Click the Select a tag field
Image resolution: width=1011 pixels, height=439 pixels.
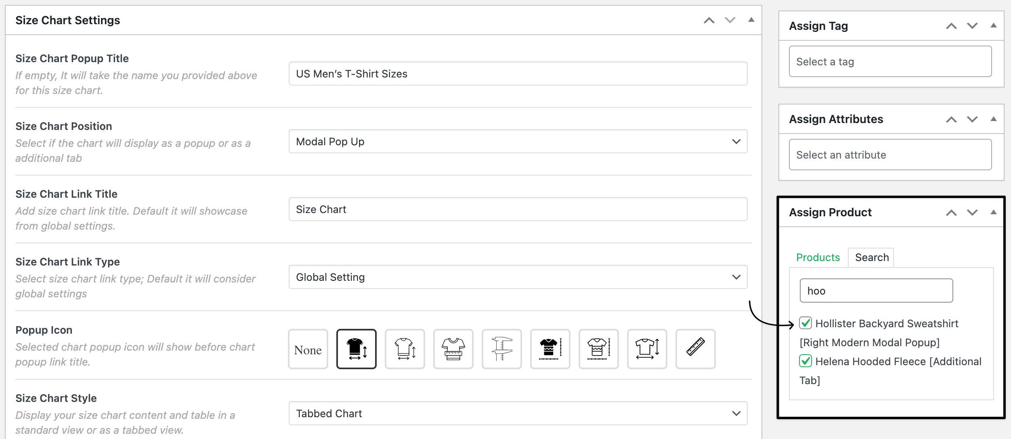pyautogui.click(x=890, y=61)
